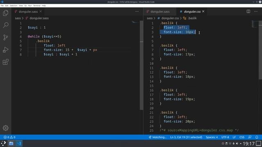Screen dimensions: 262x147
Task: Close the donguler.css tab
Action: (x=203, y=11)
